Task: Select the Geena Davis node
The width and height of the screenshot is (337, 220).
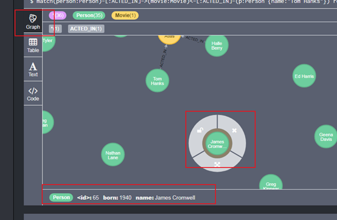Action: click(x=326, y=137)
